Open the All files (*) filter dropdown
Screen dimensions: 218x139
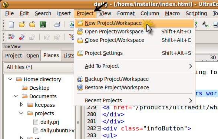39,67
